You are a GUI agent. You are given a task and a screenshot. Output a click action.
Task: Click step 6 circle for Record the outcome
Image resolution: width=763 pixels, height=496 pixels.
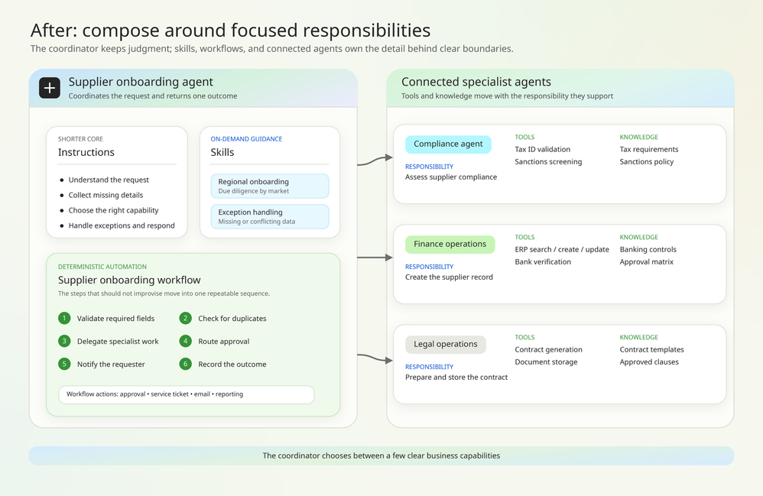pos(185,365)
